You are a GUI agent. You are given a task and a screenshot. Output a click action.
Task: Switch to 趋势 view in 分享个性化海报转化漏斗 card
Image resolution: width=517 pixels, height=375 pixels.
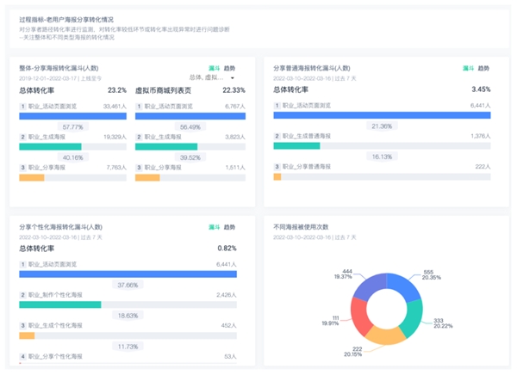pyautogui.click(x=229, y=226)
